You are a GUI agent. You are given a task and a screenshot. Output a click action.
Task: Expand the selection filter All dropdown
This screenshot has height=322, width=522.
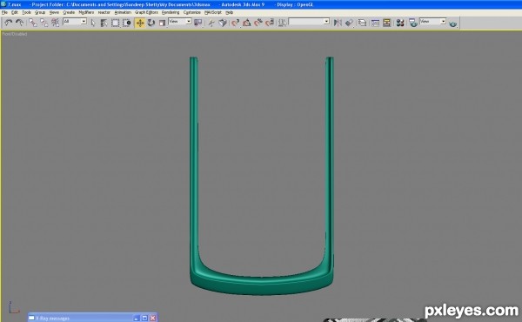coord(75,21)
